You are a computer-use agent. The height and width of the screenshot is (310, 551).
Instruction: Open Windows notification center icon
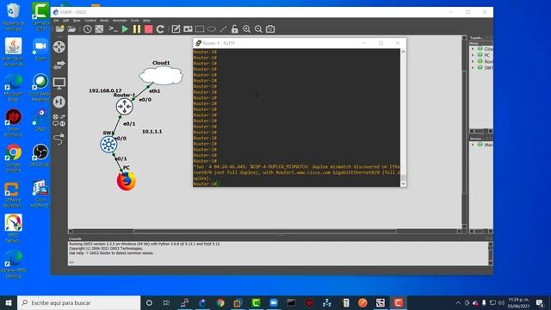tap(540, 302)
